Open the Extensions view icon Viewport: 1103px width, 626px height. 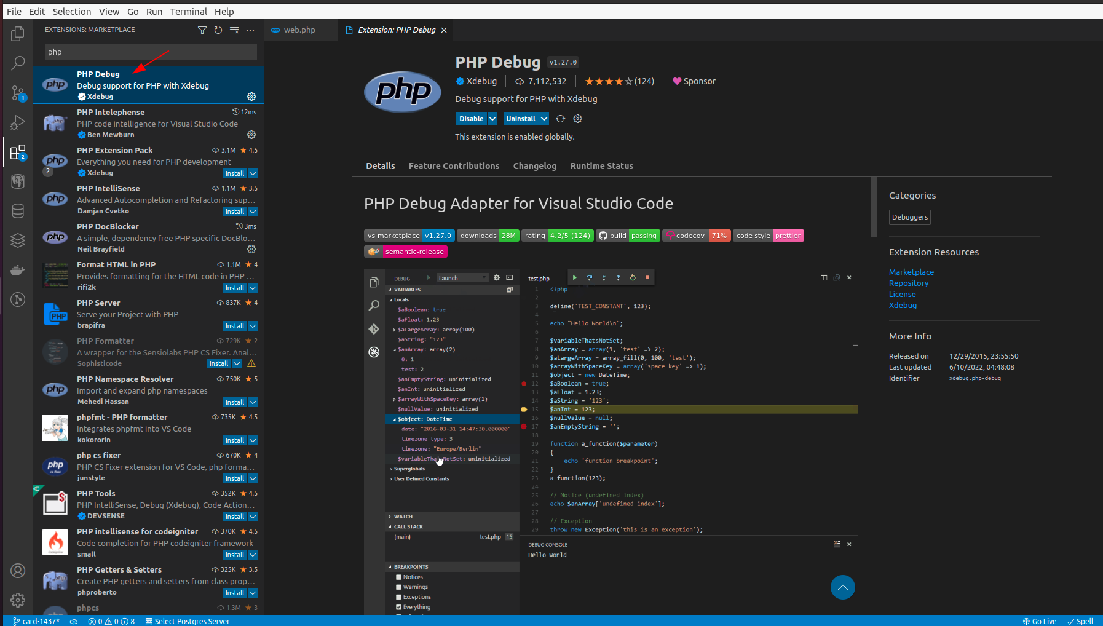(x=18, y=152)
